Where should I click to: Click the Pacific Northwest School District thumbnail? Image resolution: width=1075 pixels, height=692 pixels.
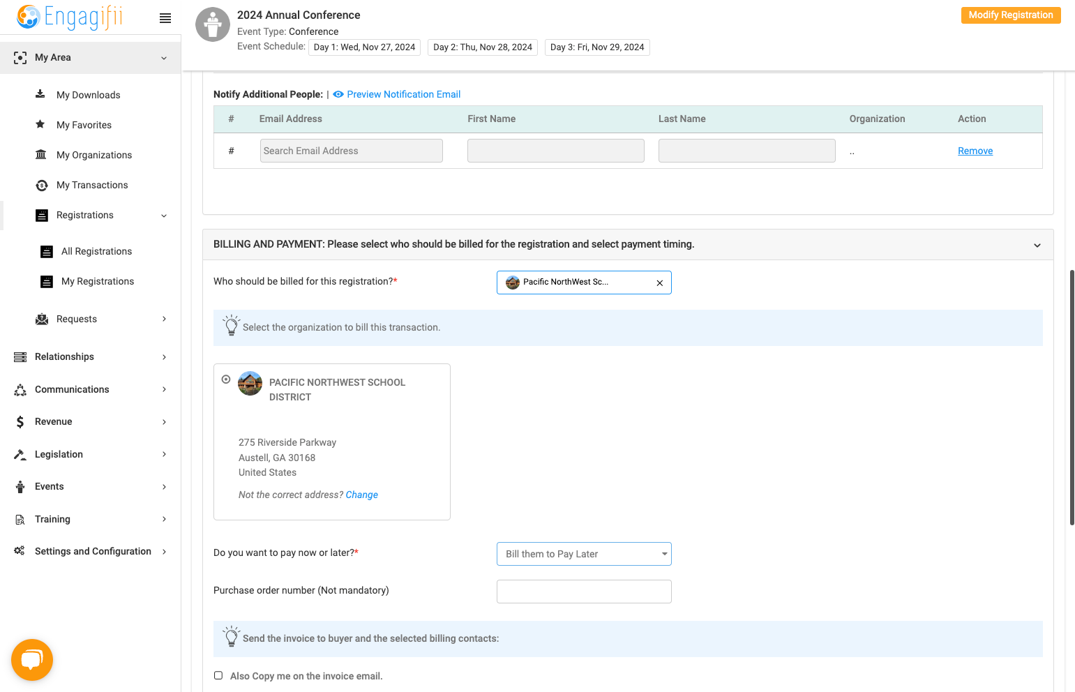250,384
